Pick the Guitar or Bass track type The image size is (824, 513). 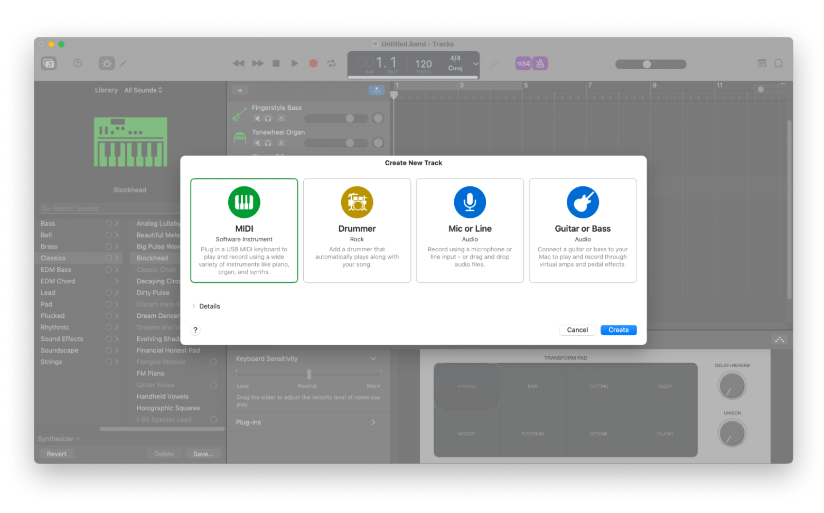click(x=583, y=230)
